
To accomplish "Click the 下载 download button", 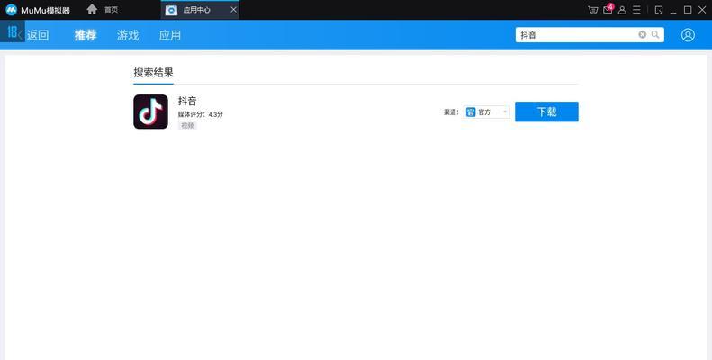I will 546,112.
